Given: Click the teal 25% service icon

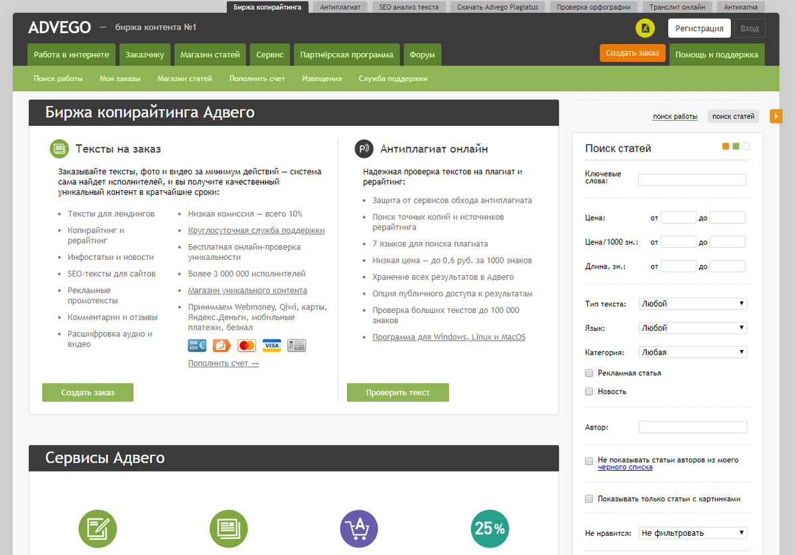Looking at the screenshot, I should 490,528.
